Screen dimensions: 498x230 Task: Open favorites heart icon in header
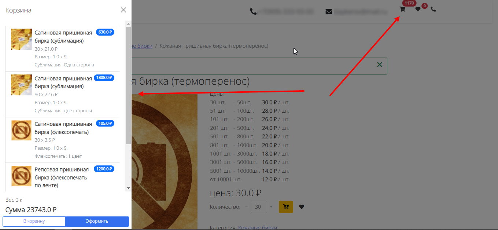(x=418, y=10)
